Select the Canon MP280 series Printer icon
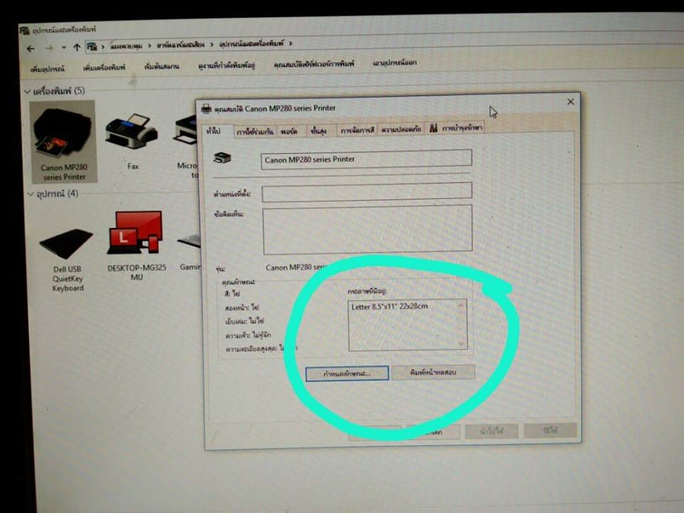 63,142
